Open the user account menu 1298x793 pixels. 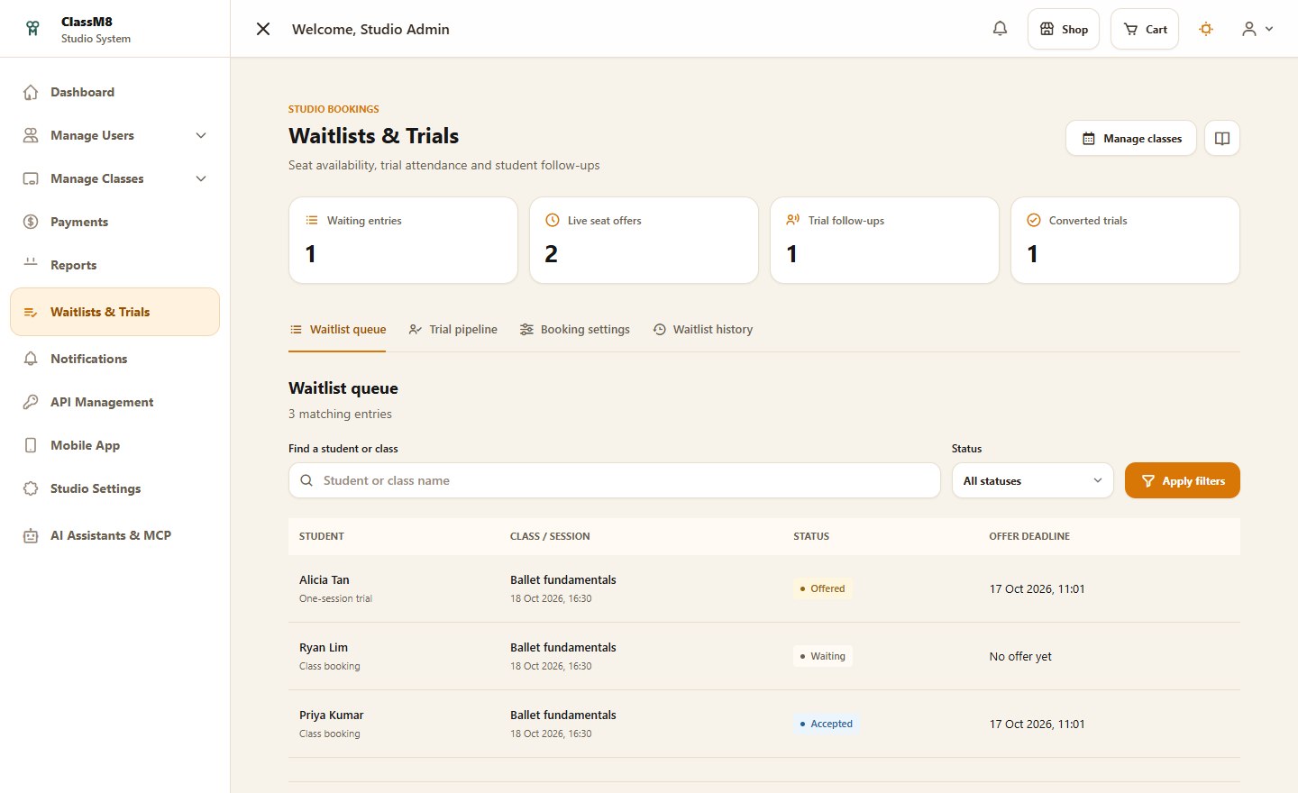point(1257,29)
